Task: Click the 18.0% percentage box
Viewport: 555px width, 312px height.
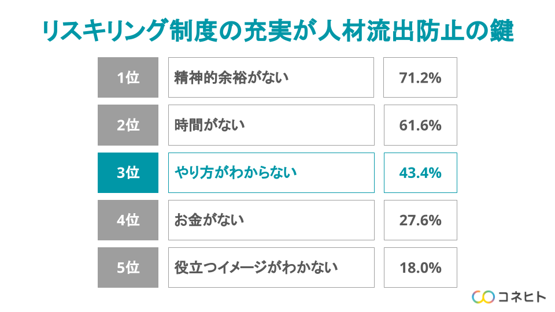Action: tap(420, 268)
